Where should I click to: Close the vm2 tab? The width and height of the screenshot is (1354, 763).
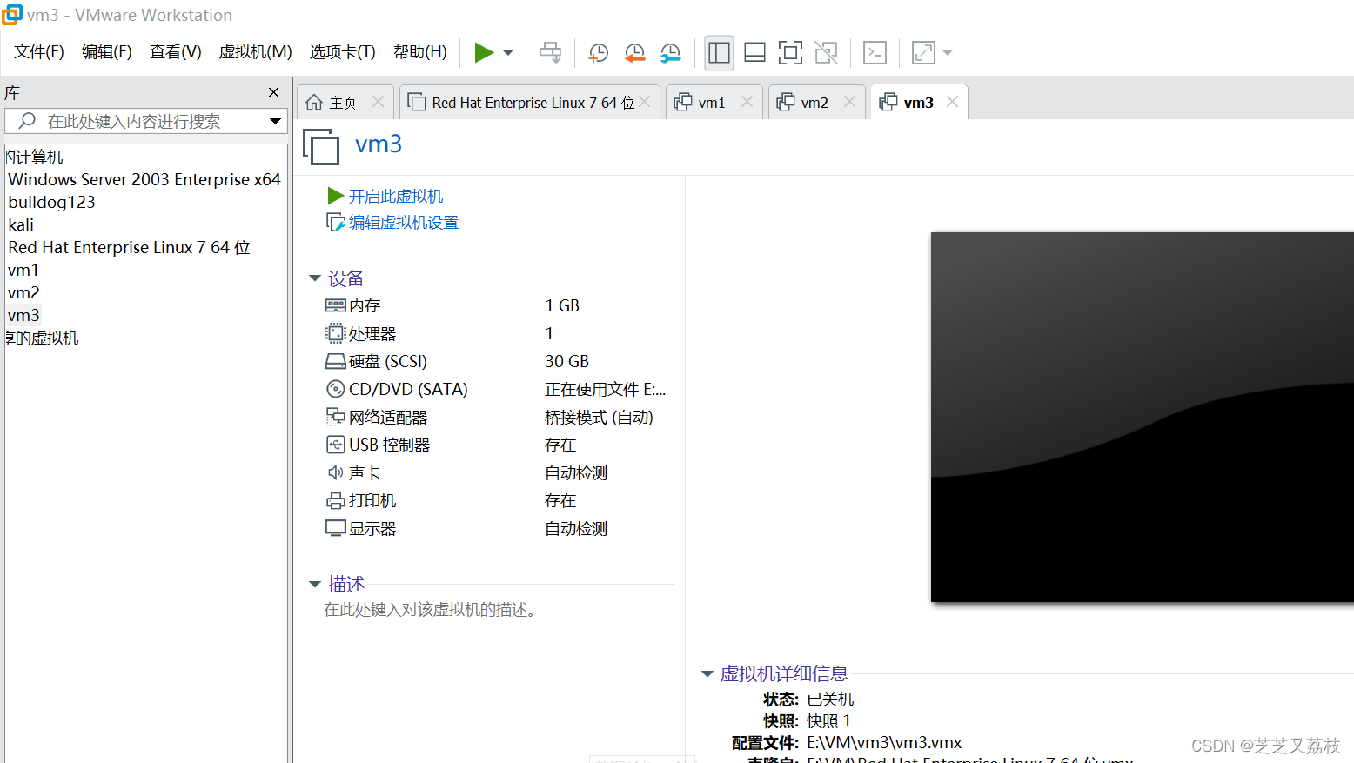tap(849, 102)
